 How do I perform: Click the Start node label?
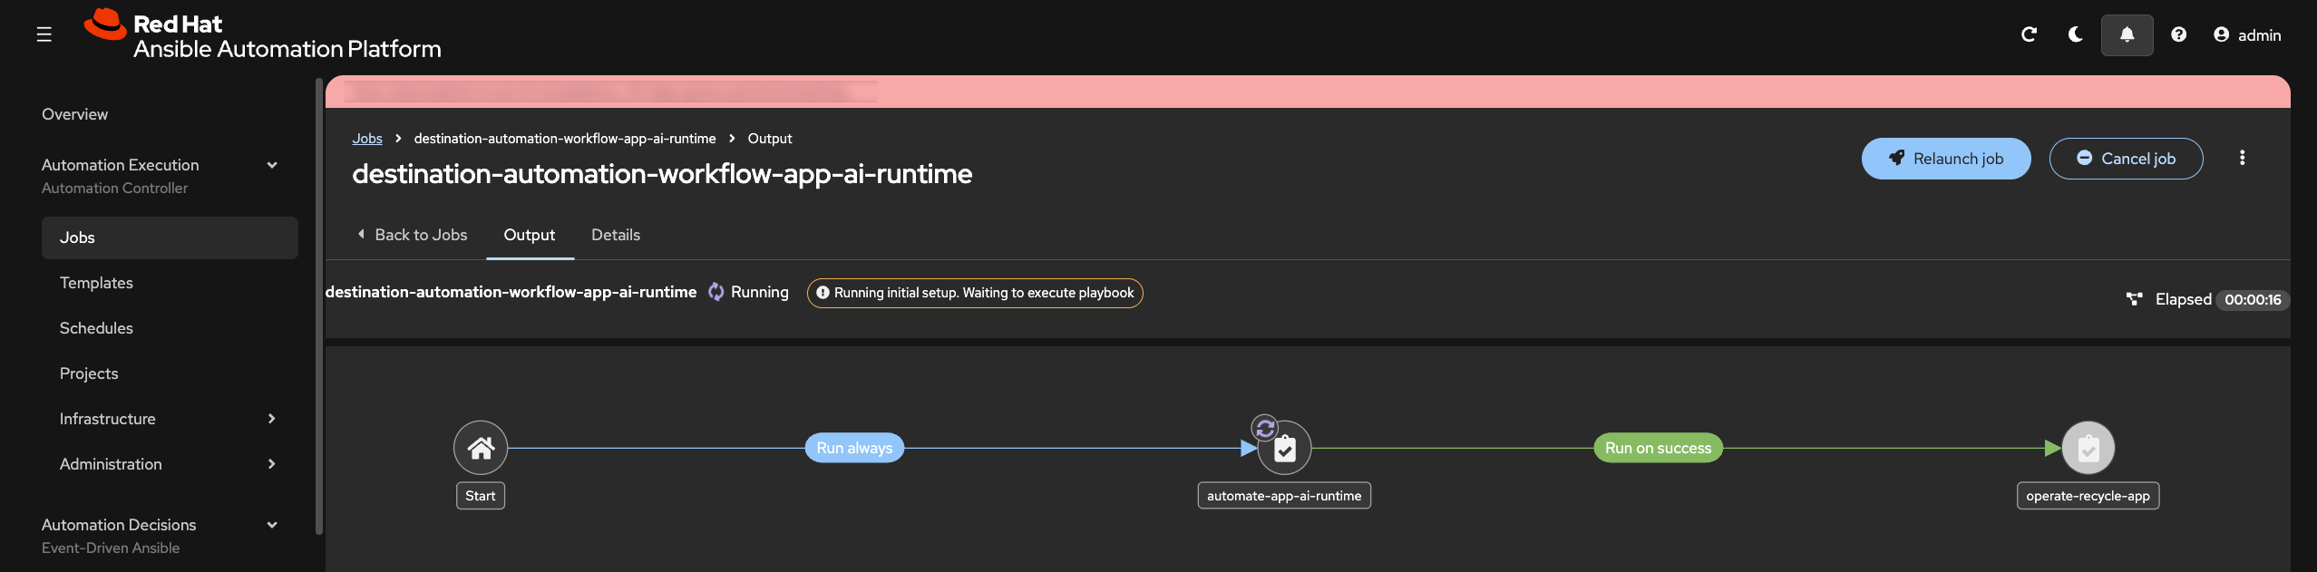481,496
